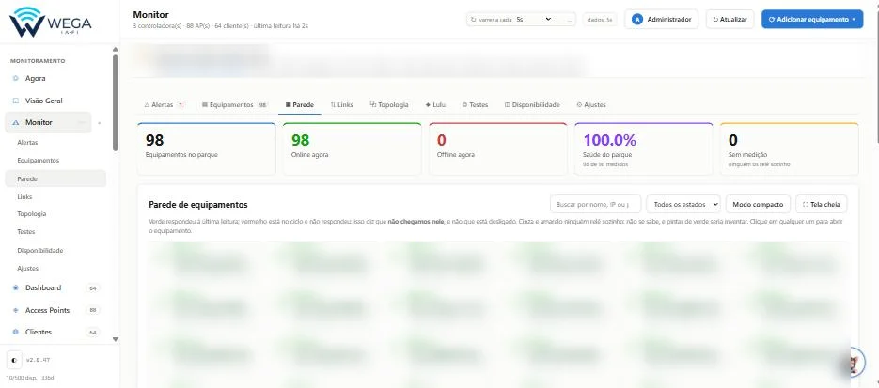This screenshot has width=879, height=388.
Task: Click the Parede de equipamentos heading
Action: click(198, 205)
